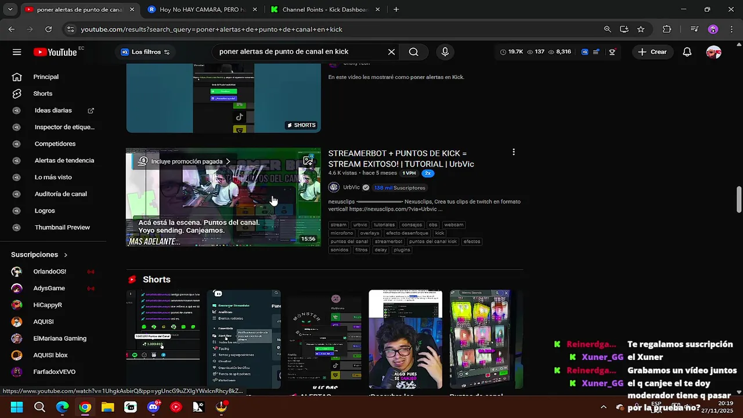Switch to the Hoy No HAY CAMARA tab
This screenshot has height=418, width=743.
(201, 9)
